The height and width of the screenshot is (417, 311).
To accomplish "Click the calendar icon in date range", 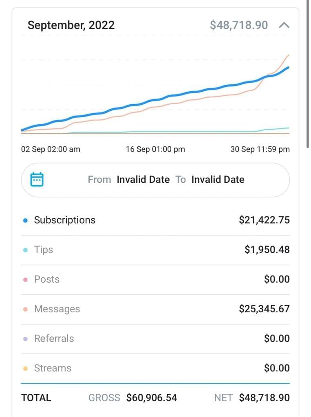I will point(37,180).
